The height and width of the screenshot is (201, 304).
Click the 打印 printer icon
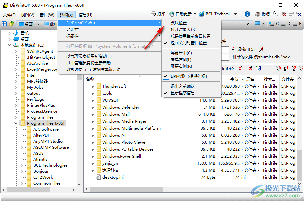[x=154, y=14]
